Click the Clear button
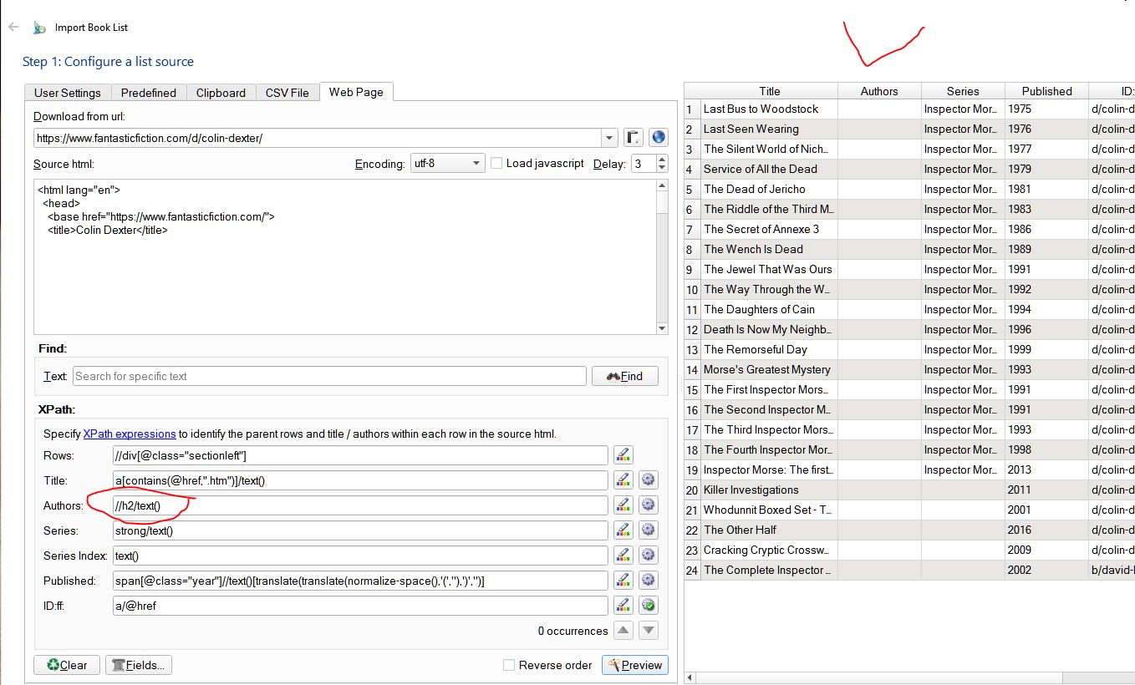 pyautogui.click(x=67, y=665)
